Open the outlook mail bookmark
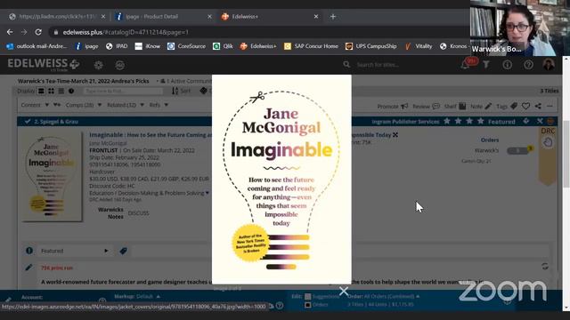 point(37,46)
